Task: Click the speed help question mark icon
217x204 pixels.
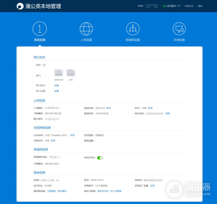Action: coord(44,65)
